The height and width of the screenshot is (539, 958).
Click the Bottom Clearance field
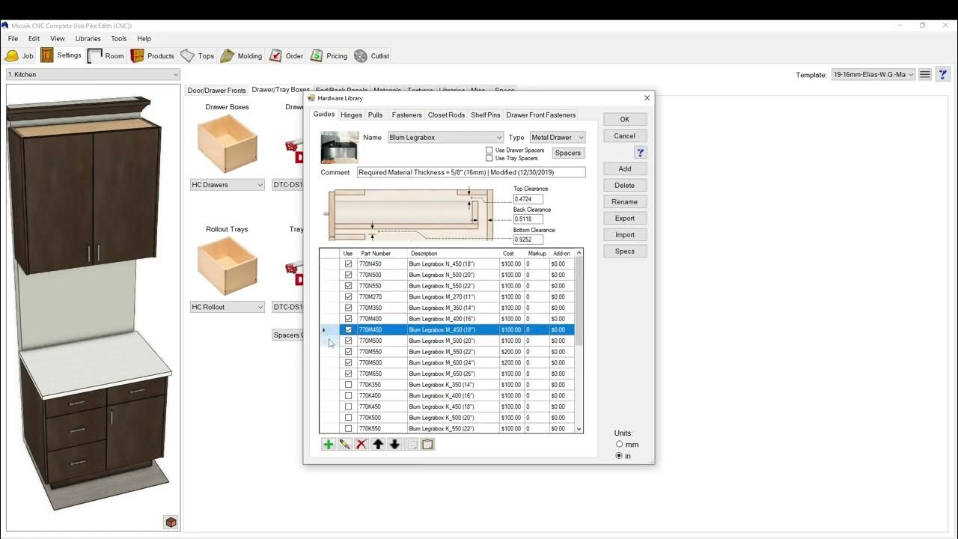pyautogui.click(x=528, y=240)
